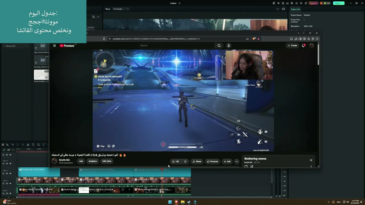Focus the browser address bar URL
The image size is (365, 205).
coord(156,39)
